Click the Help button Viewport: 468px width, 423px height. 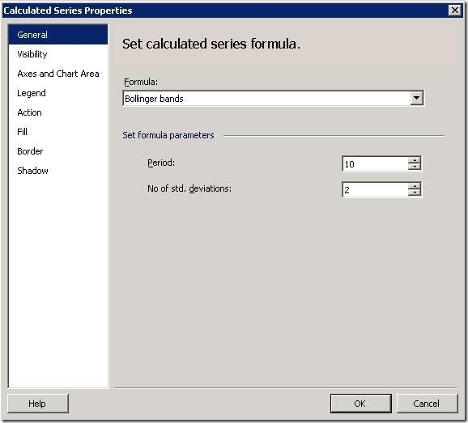point(38,404)
